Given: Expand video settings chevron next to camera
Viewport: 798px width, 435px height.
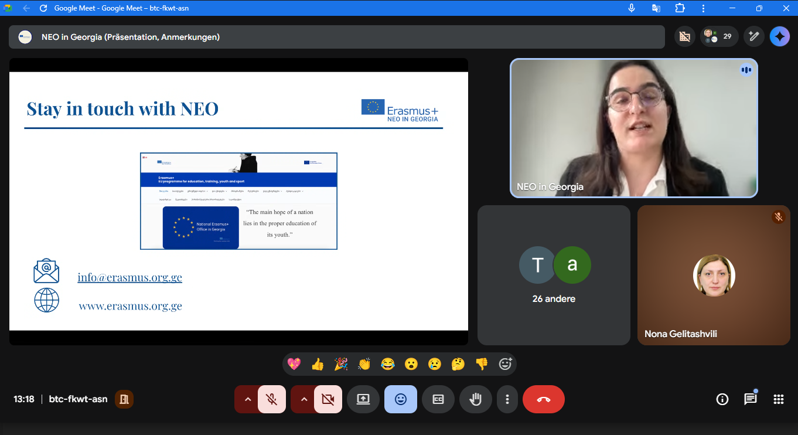Looking at the screenshot, I should (303, 399).
